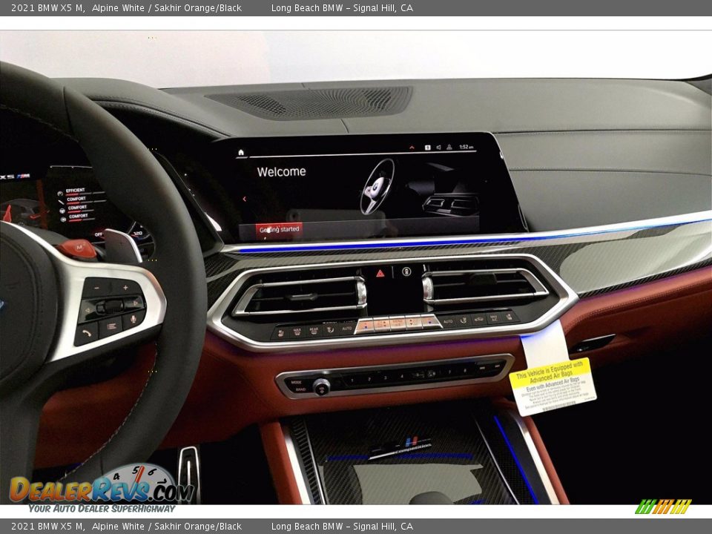This screenshot has height=534, width=712.
Task: Push the MODE button on radio panel
Action: [x=297, y=383]
